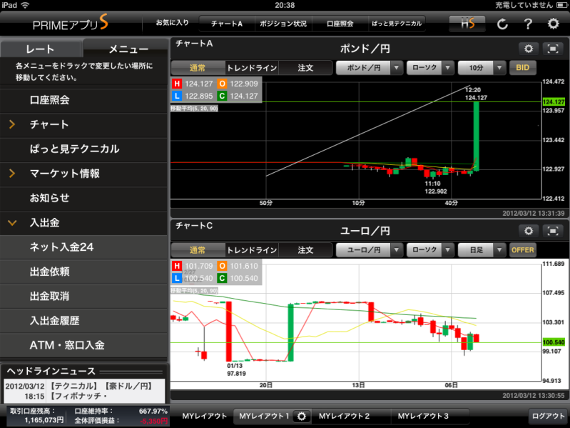Click gear icon beside MYレイアウト1
Screen dimensions: 570x428
301,416
